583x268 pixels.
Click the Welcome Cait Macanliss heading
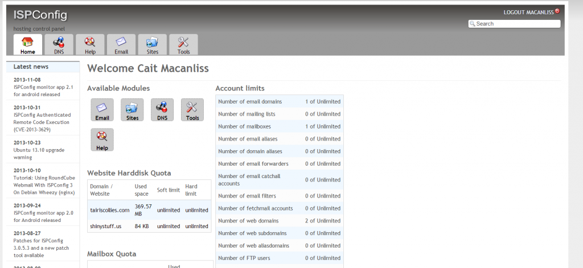pos(148,68)
